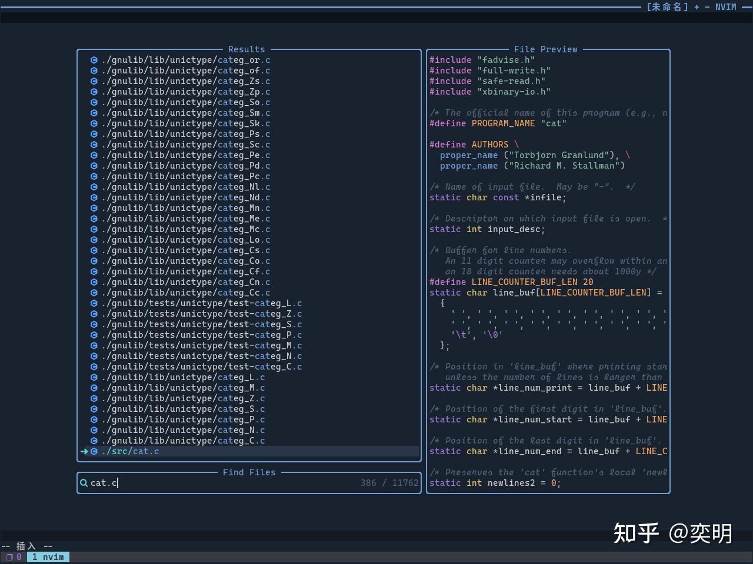This screenshot has width=753, height=564.
Task: Click the arrow indicator marking the selected result
Action: [85, 451]
